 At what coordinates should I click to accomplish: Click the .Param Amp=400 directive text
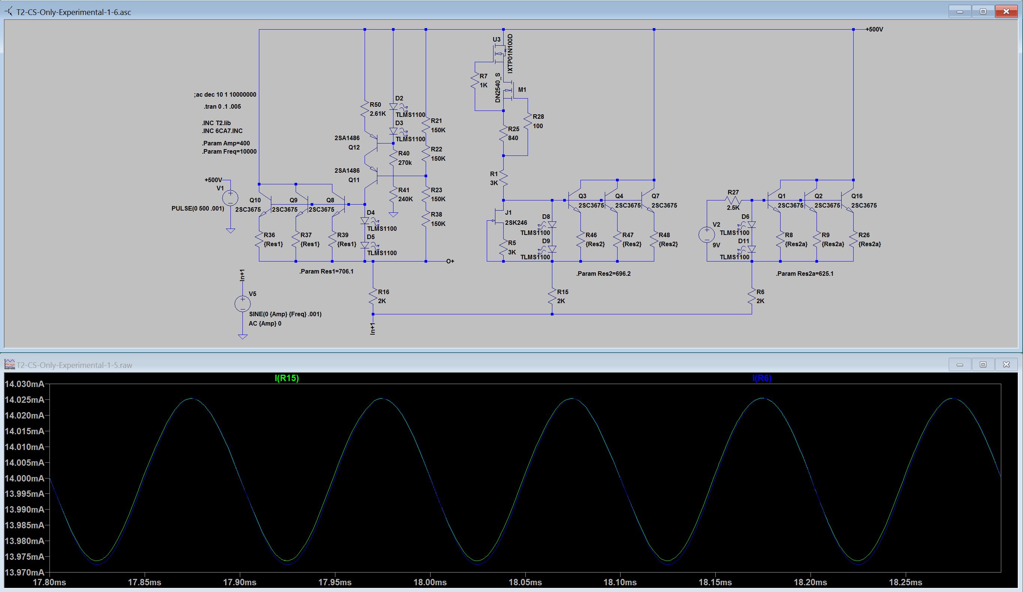click(226, 144)
